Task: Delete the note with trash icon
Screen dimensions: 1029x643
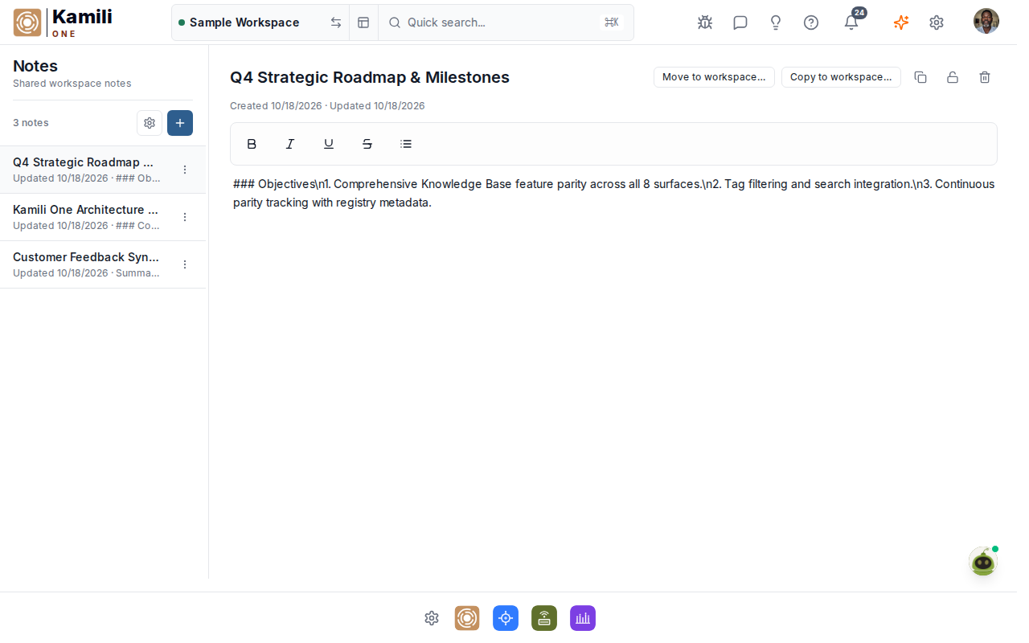Action: pyautogui.click(x=985, y=77)
